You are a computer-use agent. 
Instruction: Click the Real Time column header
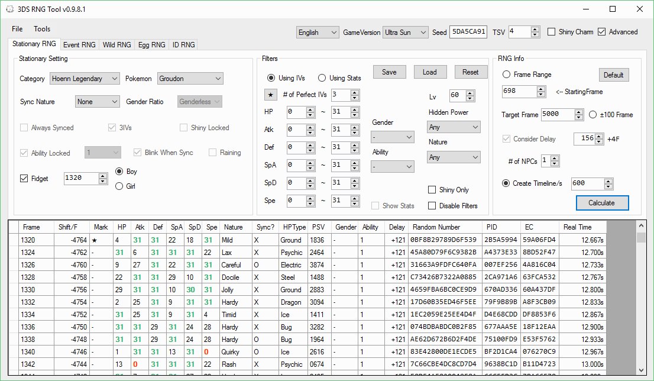click(x=582, y=227)
